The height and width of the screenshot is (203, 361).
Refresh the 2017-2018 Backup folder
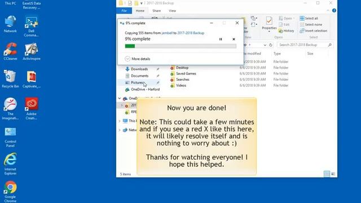(x=271, y=45)
